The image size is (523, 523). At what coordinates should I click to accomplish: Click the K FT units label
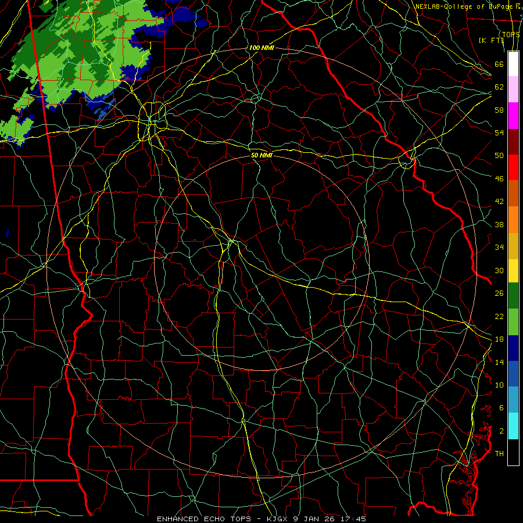click(x=490, y=40)
